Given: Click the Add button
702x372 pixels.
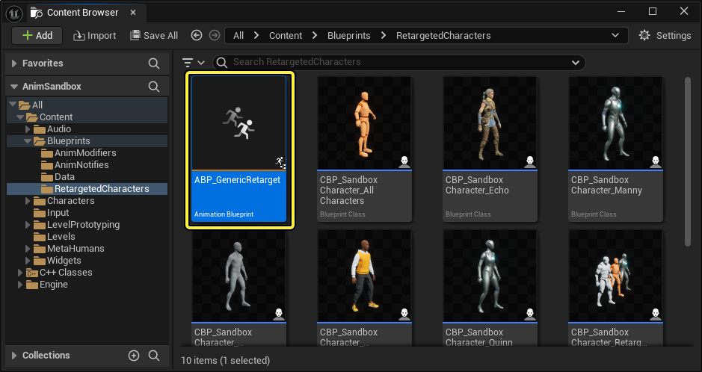Looking at the screenshot, I should coord(37,35).
